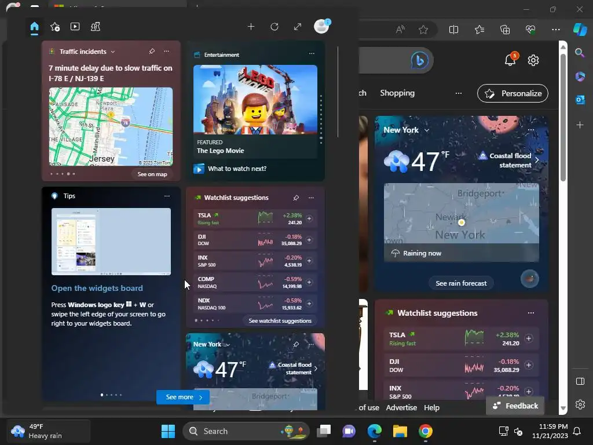Add page to favorites star in Edge
The width and height of the screenshot is (593, 445).
423,30
